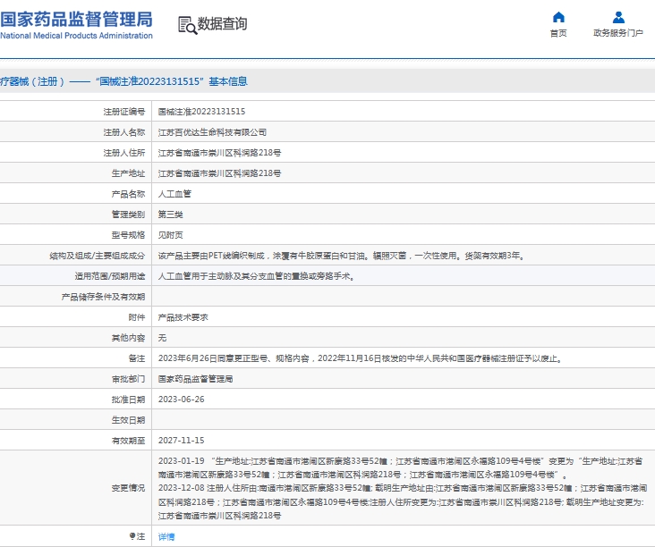Click the 批准日期 label
This screenshot has height=547, width=655.
[128, 400]
